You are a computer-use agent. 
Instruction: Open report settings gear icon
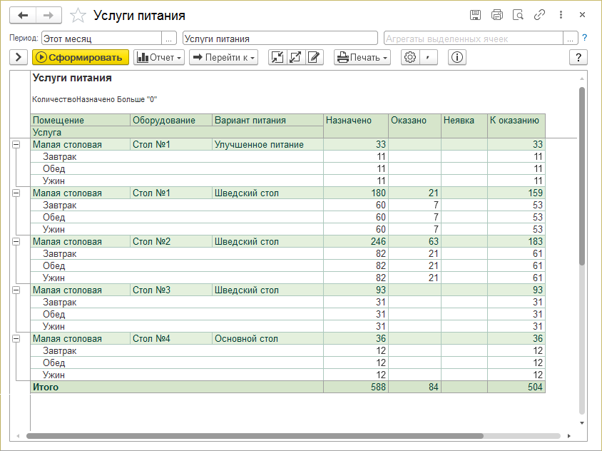click(409, 57)
